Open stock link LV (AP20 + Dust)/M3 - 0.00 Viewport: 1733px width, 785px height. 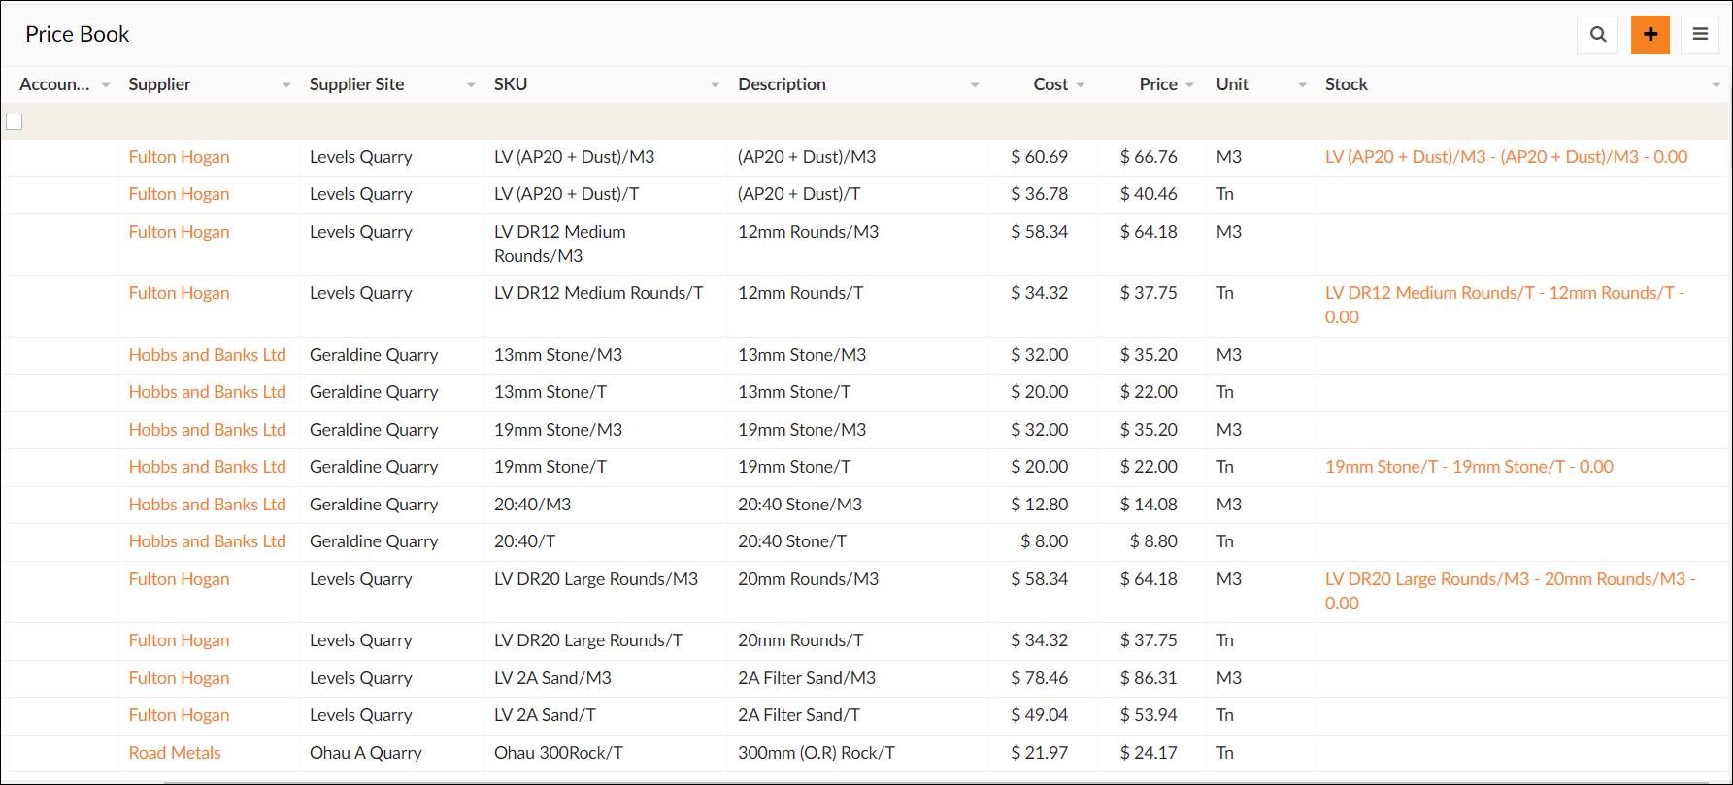coord(1506,157)
